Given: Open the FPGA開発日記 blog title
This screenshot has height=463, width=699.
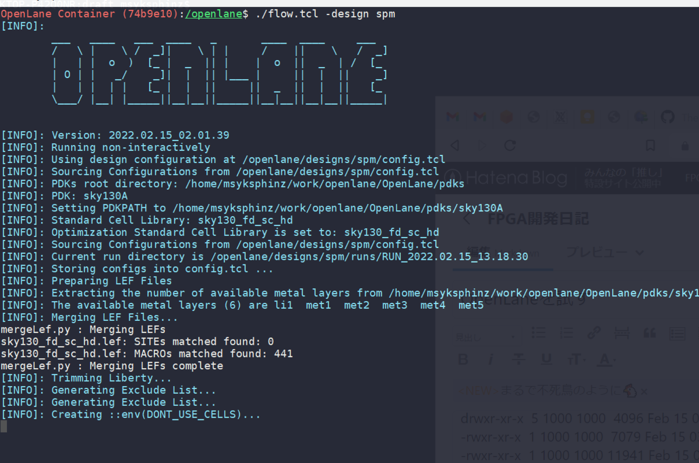Looking at the screenshot, I should pos(538,219).
